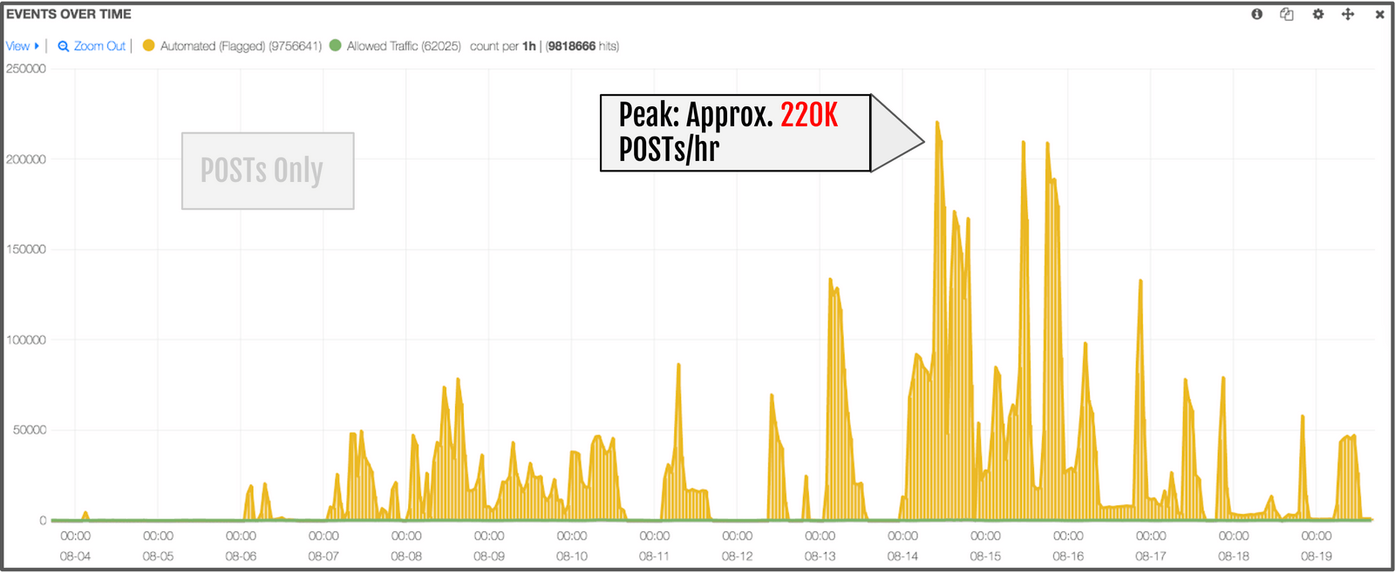Click the yellow Automated legend dot

tap(148, 45)
